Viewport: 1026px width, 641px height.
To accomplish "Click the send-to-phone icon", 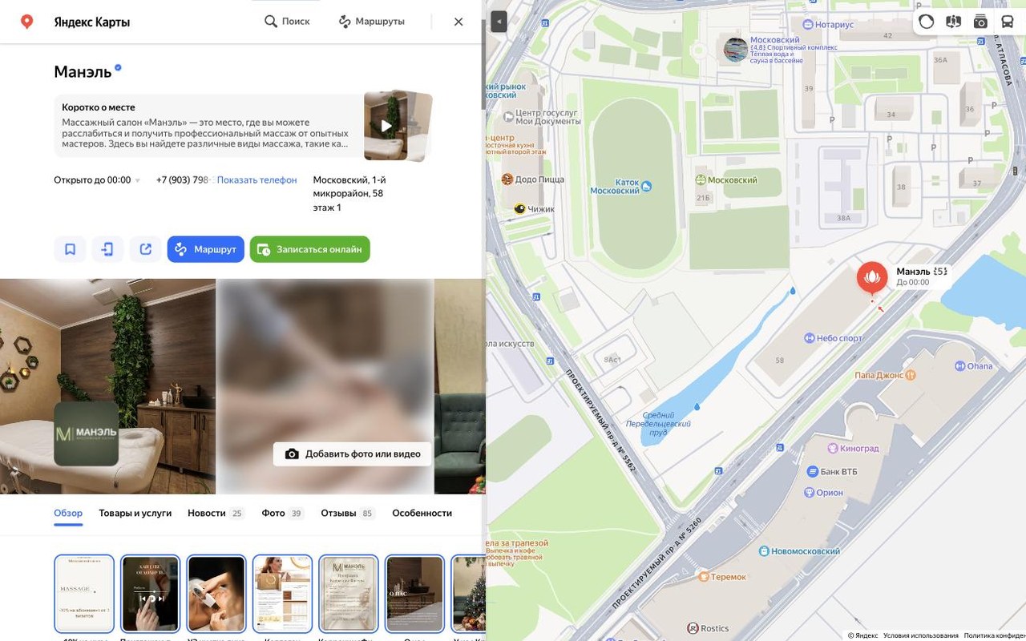I will click(x=107, y=249).
